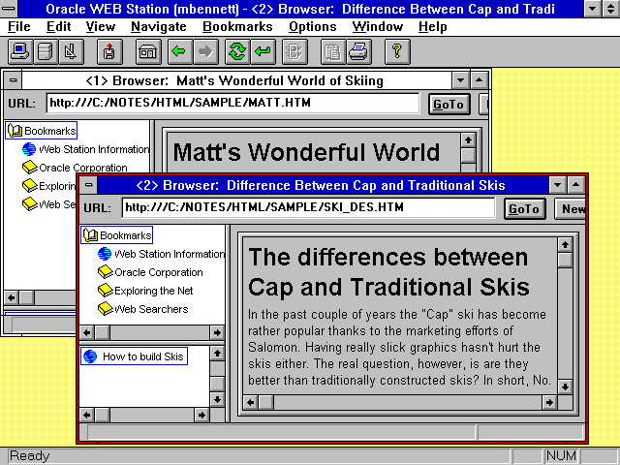620x465 pixels.
Task: Click down arrow of ski article scrollbar
Action: [566, 387]
